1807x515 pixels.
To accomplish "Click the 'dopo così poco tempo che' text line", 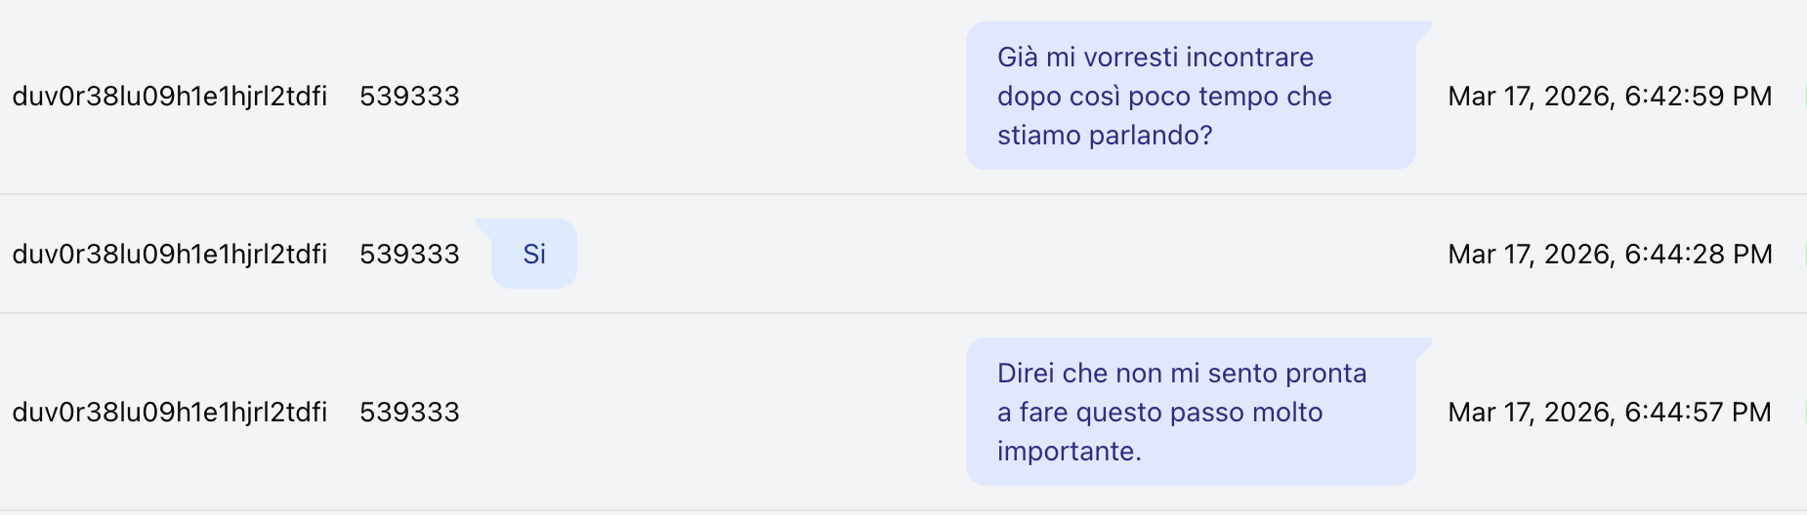I will [x=1164, y=96].
